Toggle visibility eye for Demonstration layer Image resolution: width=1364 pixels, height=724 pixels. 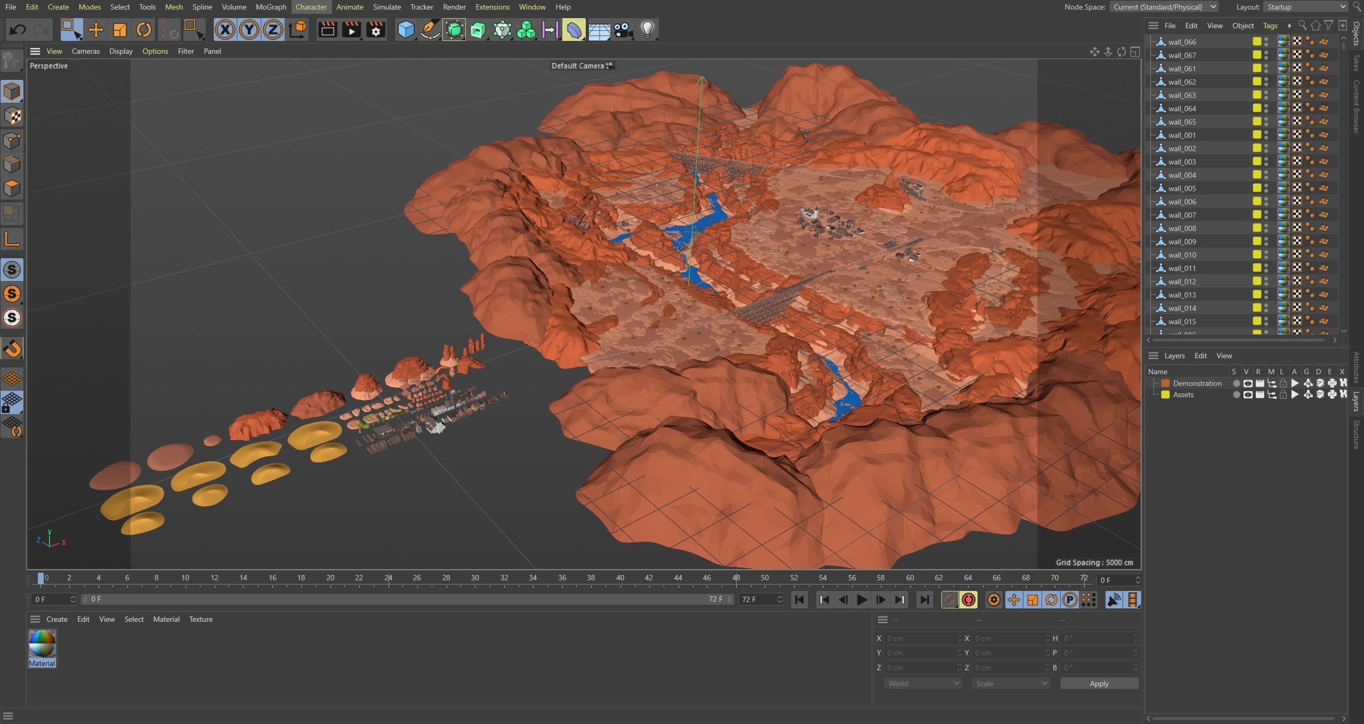[x=1247, y=383]
